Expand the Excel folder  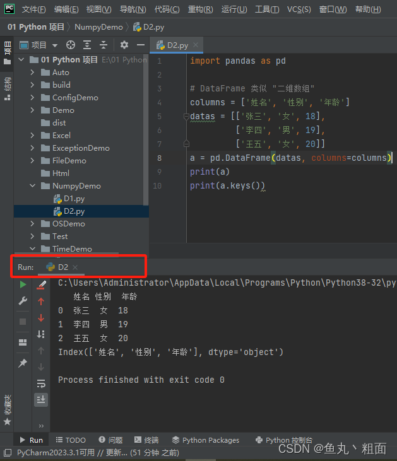click(x=32, y=135)
